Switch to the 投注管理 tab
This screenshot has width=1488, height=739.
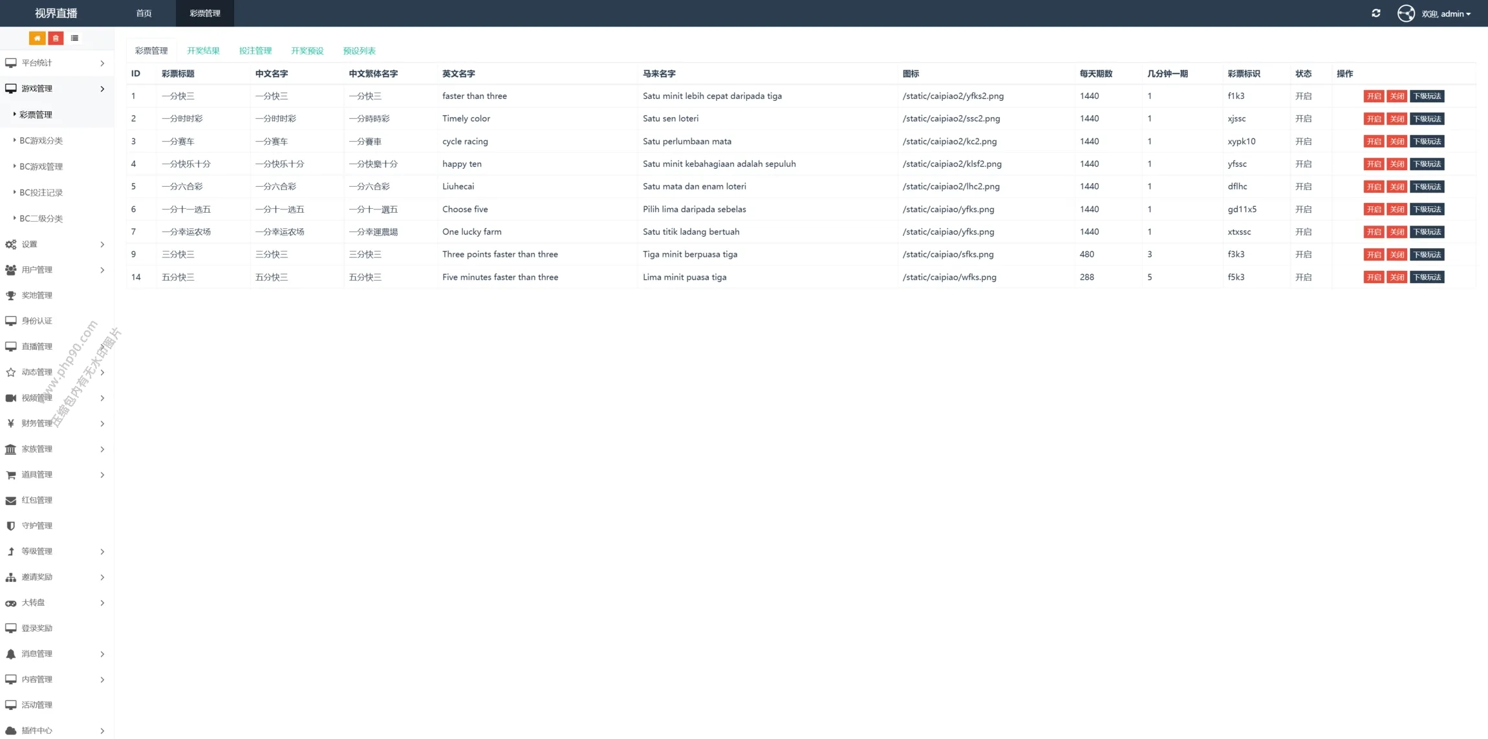[255, 50]
